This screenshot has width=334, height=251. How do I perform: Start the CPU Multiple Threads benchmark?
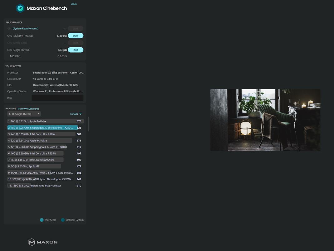click(x=76, y=36)
